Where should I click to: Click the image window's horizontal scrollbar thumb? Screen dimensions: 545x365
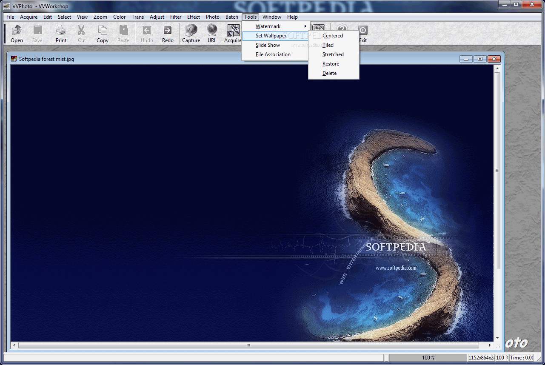[x=248, y=345]
